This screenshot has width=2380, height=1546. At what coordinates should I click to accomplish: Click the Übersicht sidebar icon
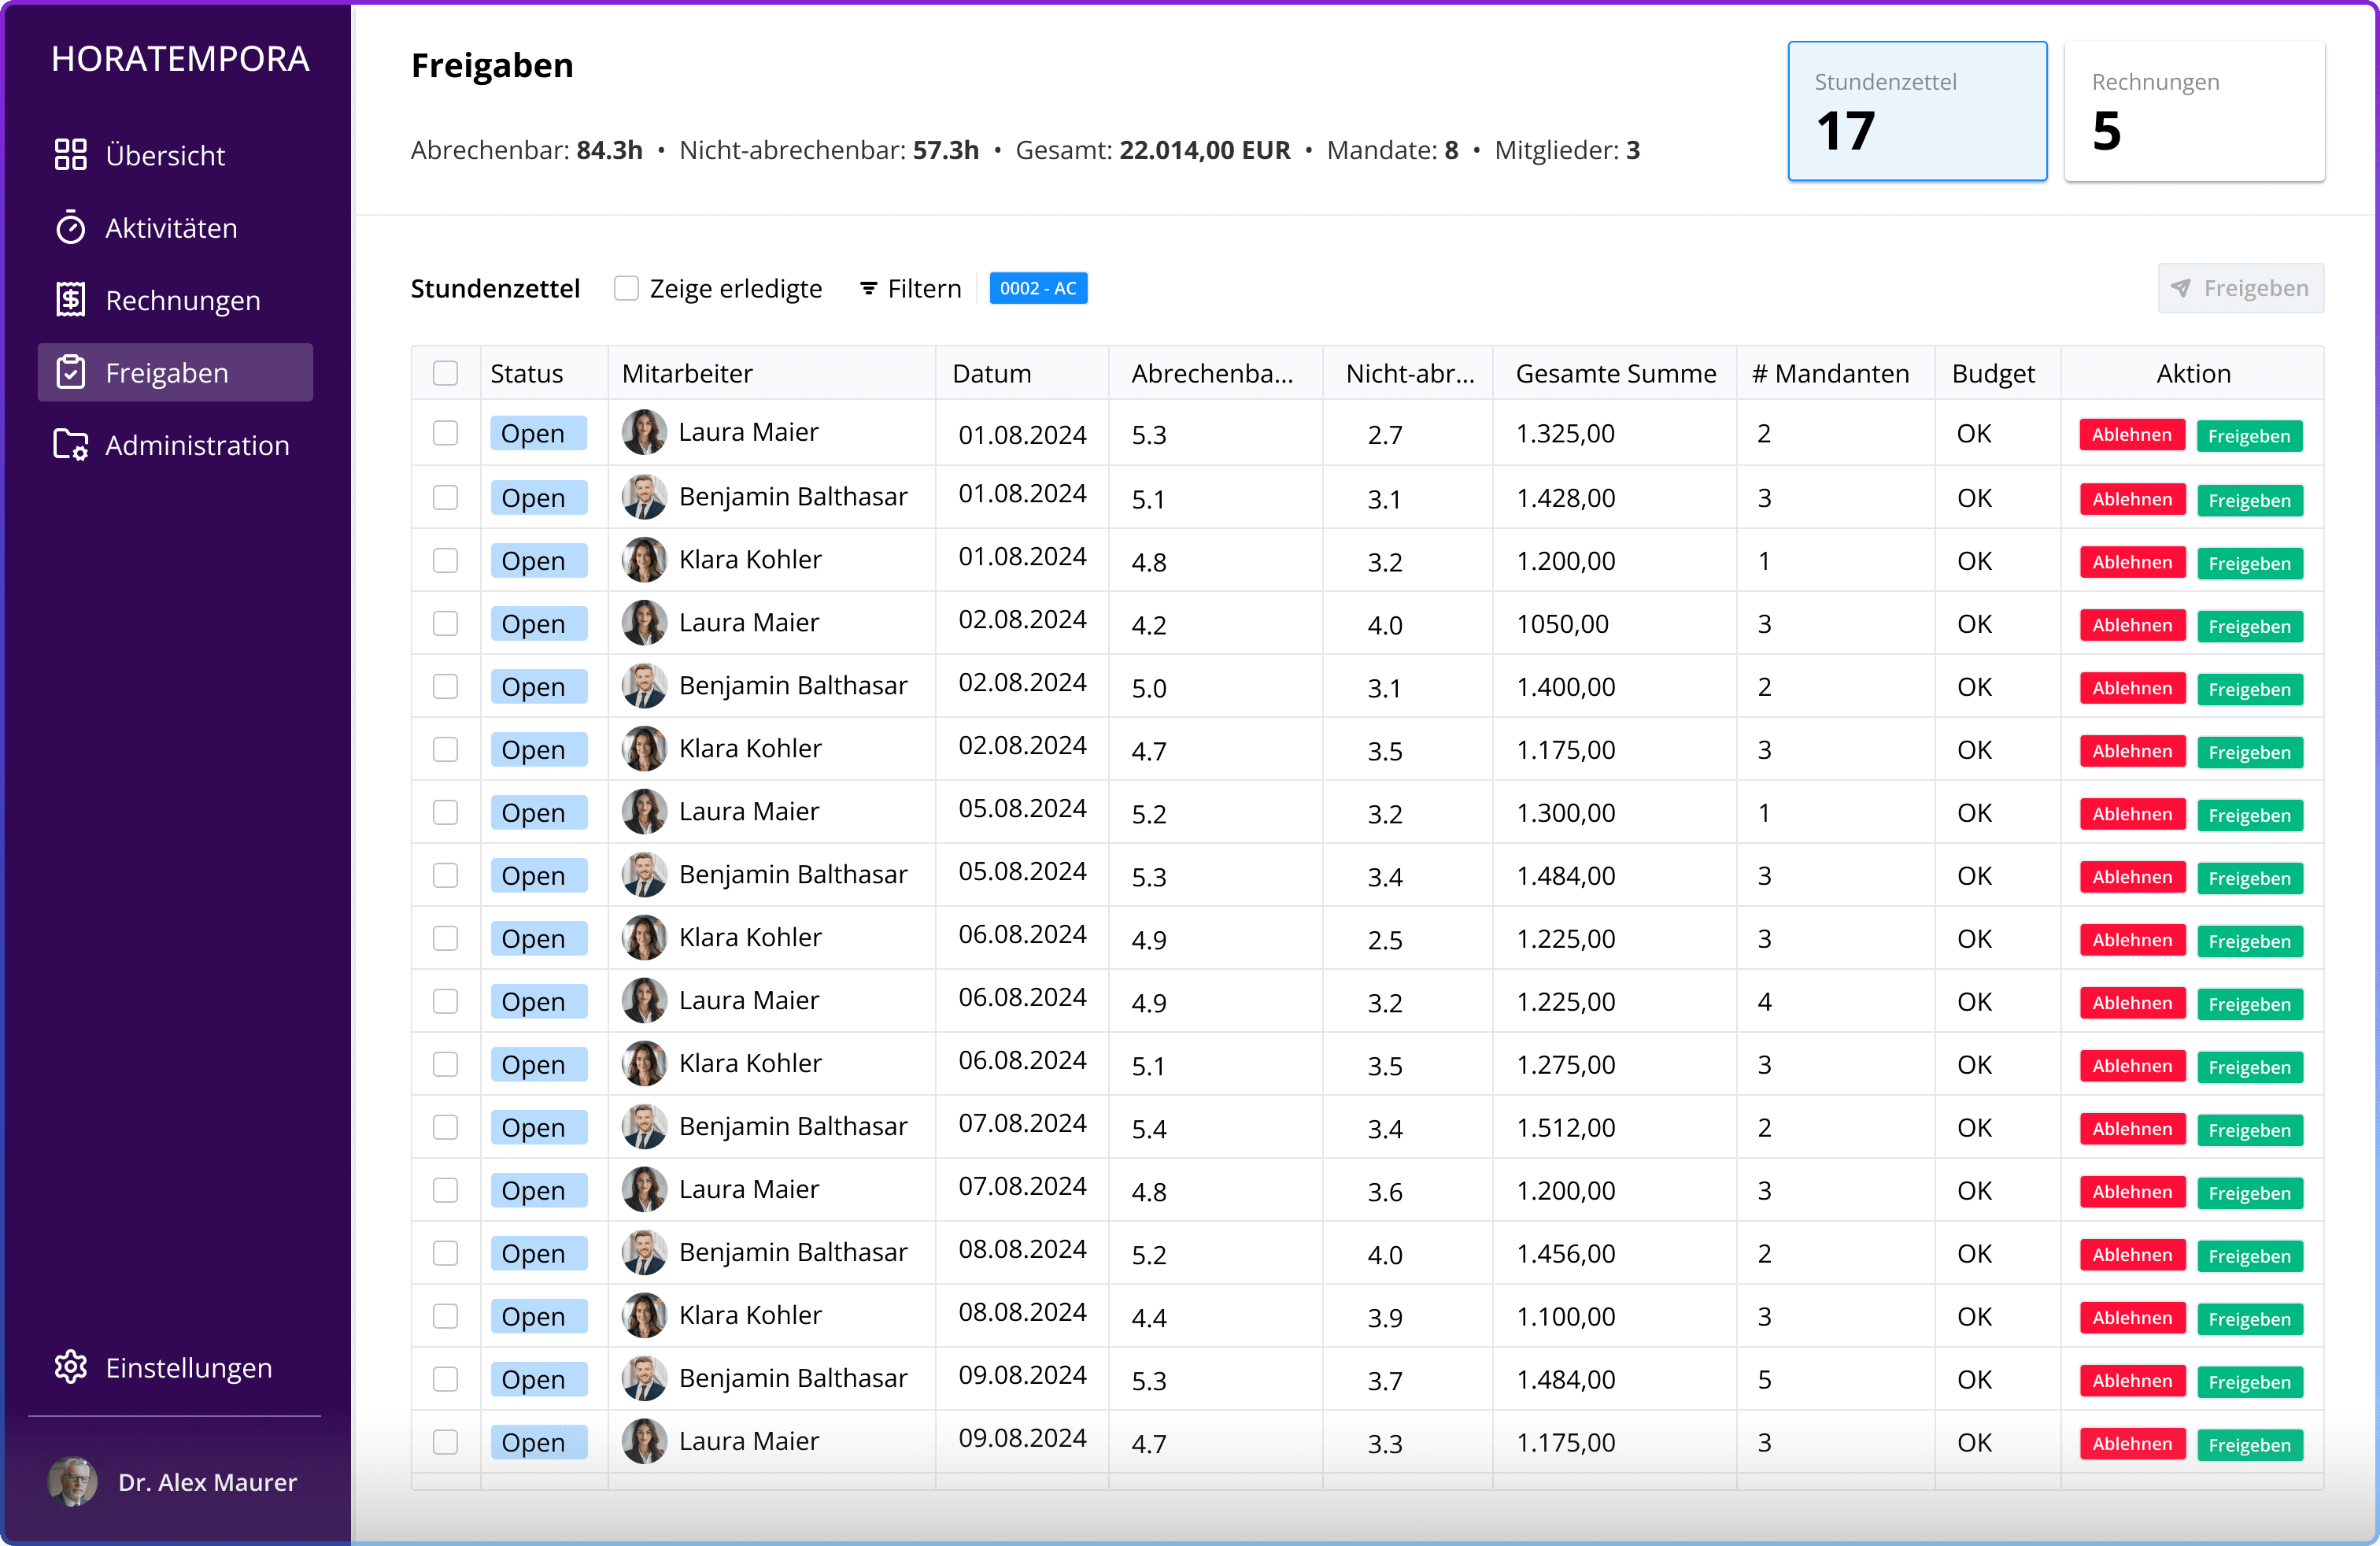(x=69, y=154)
